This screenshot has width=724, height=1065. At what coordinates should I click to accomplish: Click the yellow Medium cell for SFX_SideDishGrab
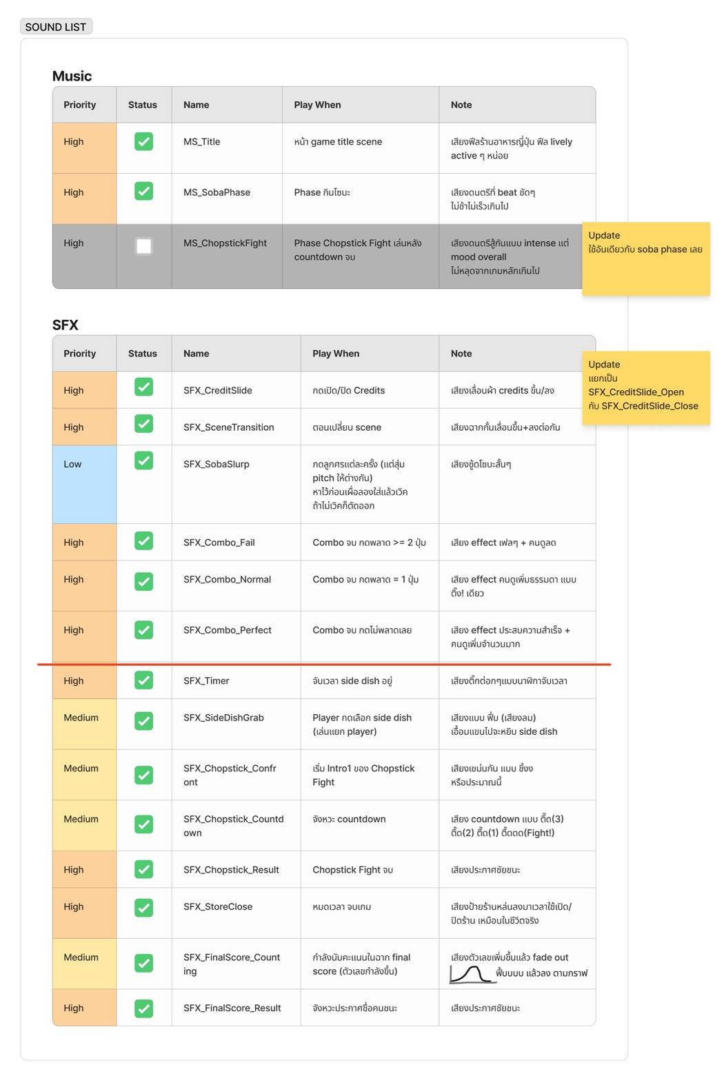pyautogui.click(x=84, y=724)
